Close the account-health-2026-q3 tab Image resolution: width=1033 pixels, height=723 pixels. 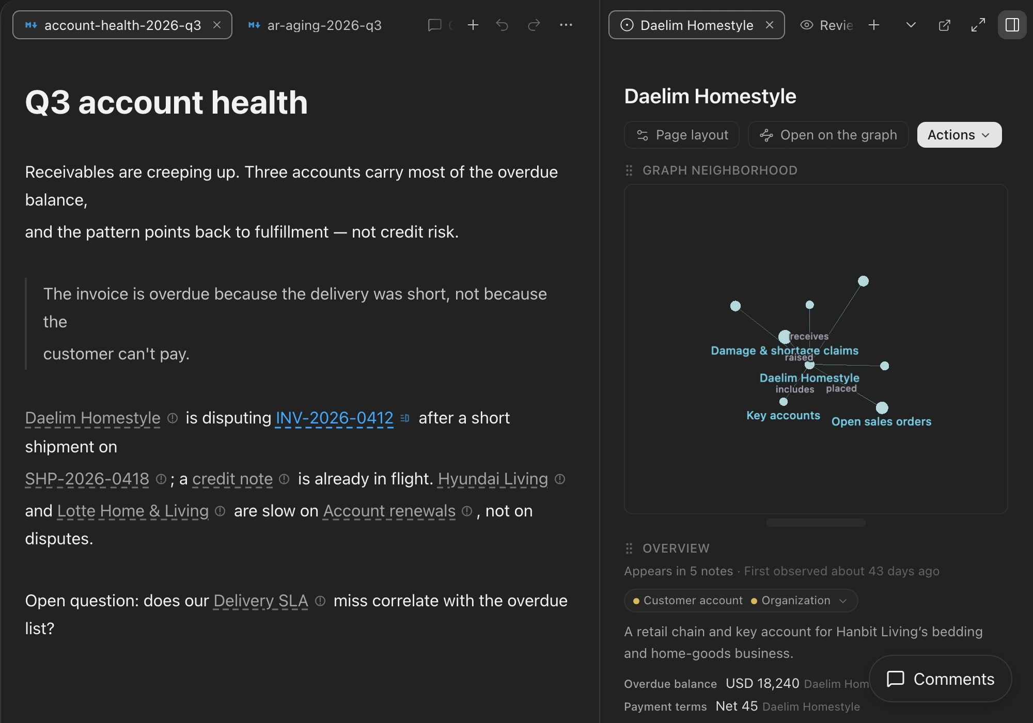point(217,25)
